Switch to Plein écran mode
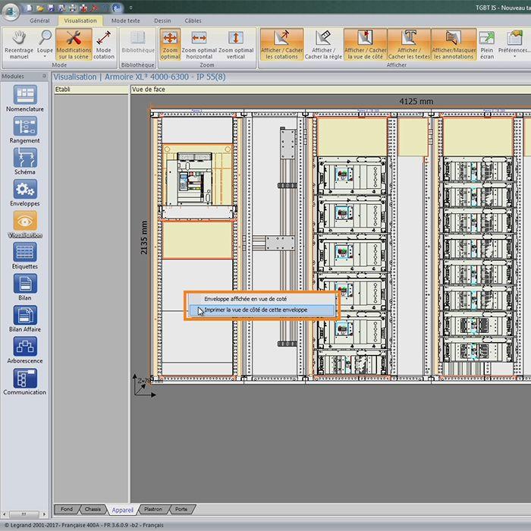 487,44
